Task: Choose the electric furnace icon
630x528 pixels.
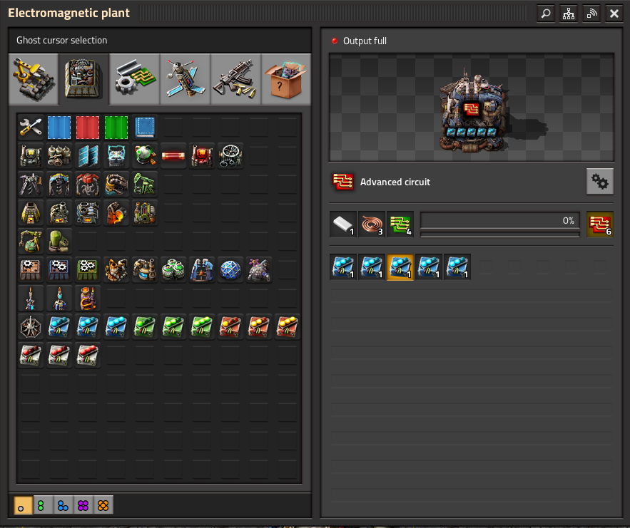Action: [88, 212]
